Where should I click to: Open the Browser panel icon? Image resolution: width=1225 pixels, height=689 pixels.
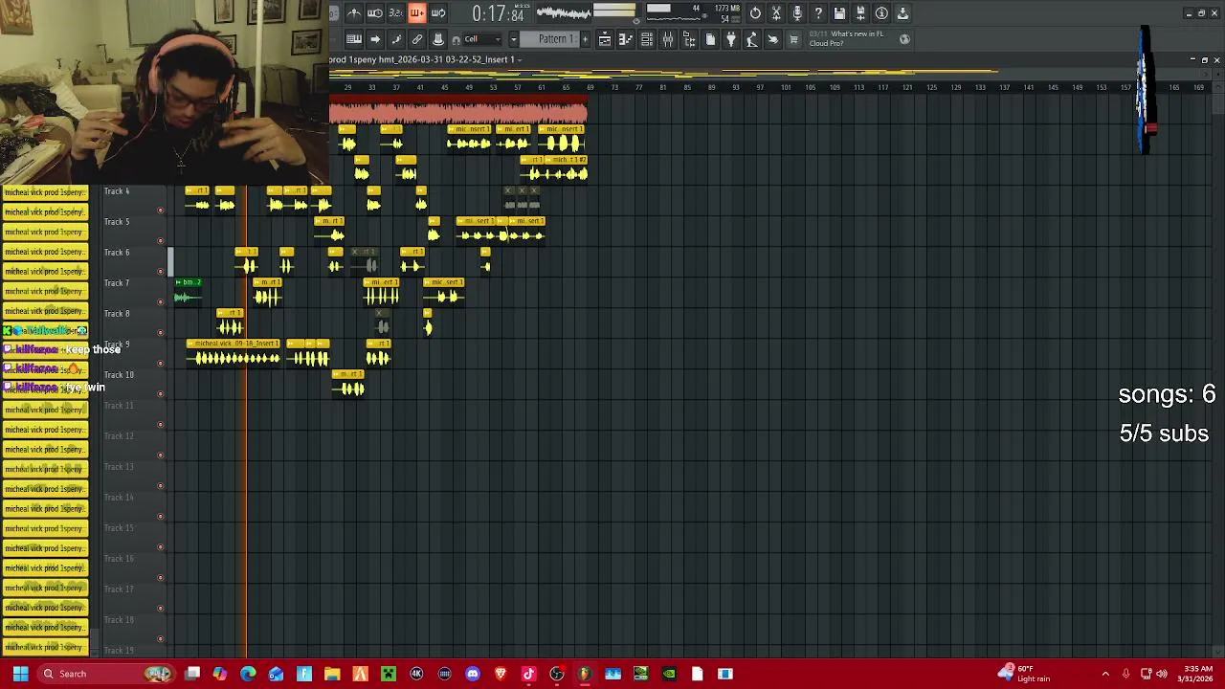pos(689,39)
